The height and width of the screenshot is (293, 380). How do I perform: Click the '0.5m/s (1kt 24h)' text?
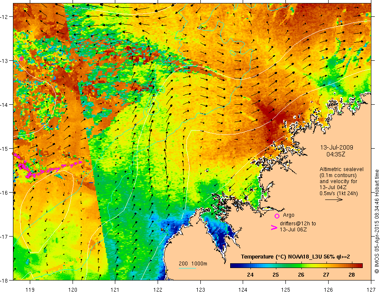339,193
